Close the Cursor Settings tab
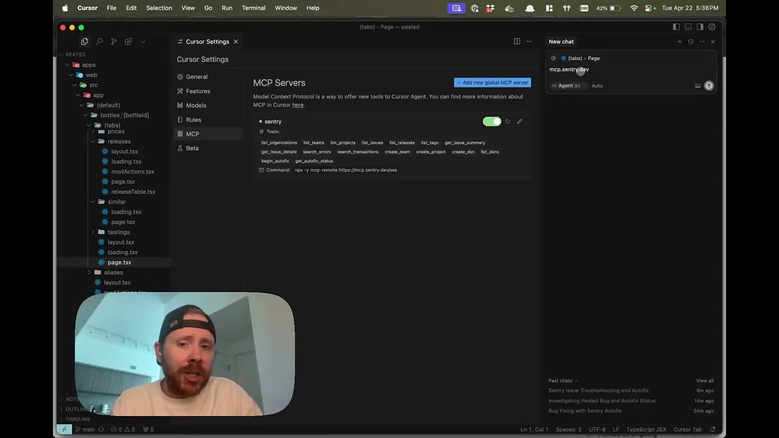Image resolution: width=779 pixels, height=438 pixels. click(236, 41)
